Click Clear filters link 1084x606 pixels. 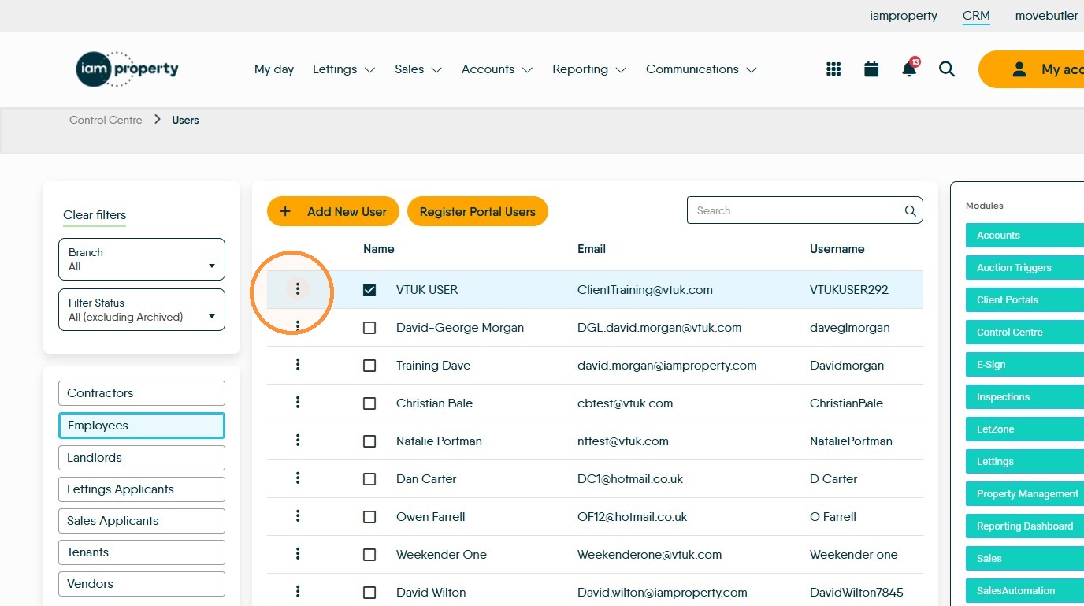(95, 215)
